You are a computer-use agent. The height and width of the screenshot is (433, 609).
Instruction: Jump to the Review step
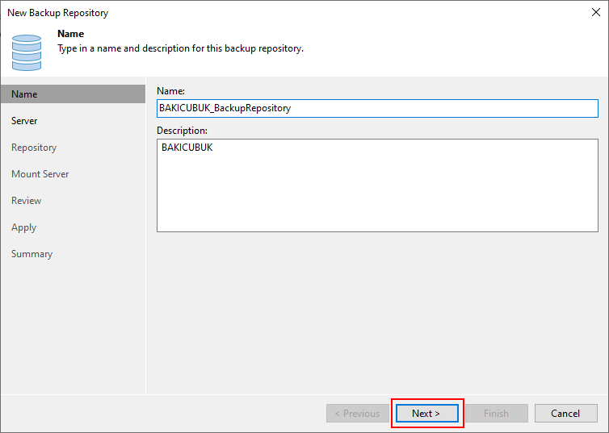click(26, 201)
